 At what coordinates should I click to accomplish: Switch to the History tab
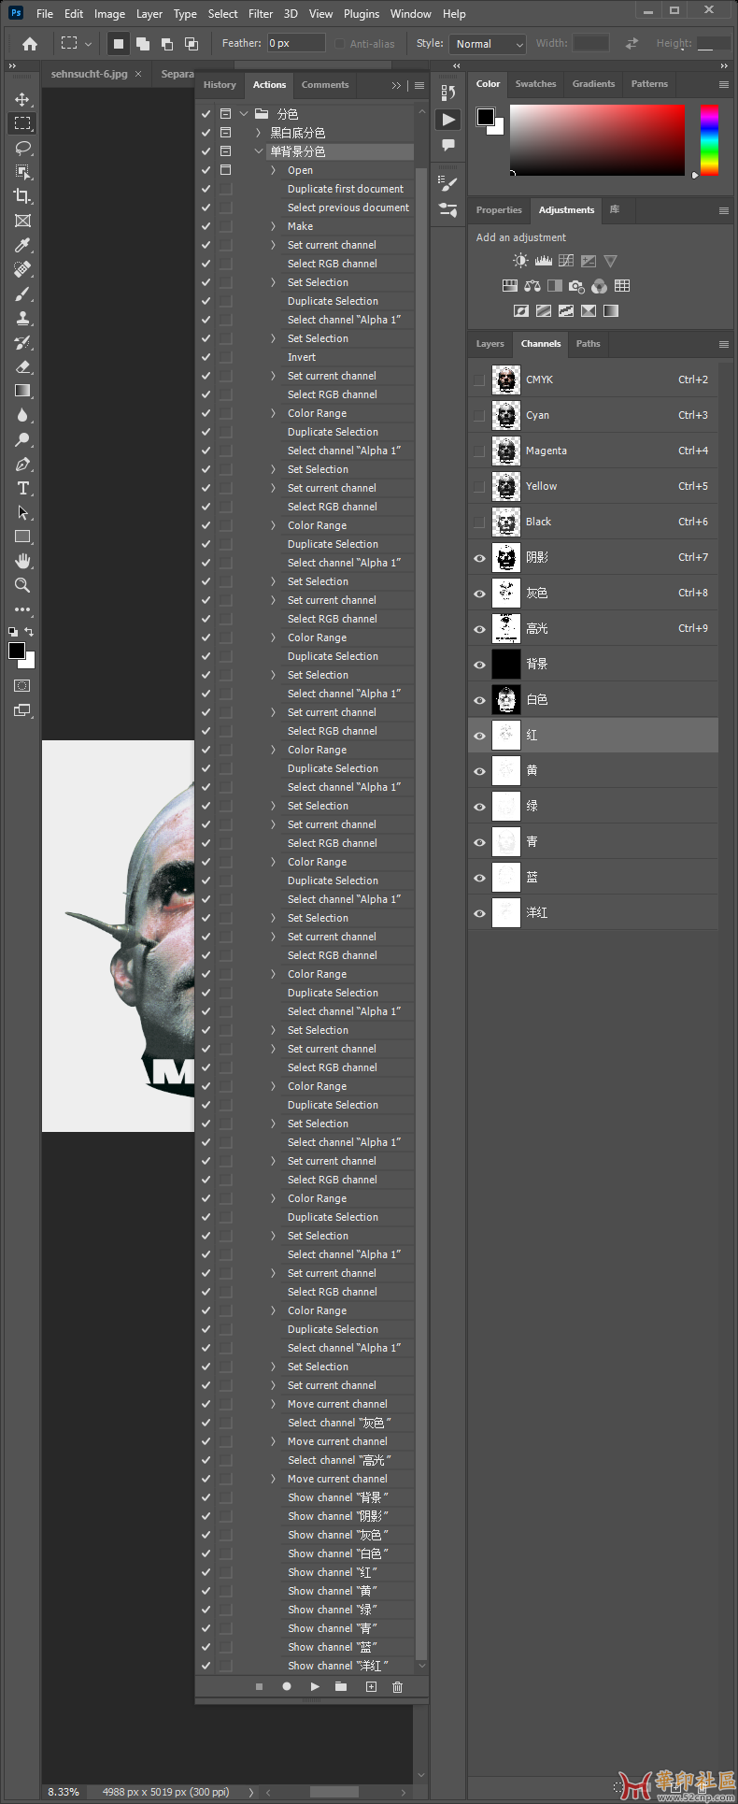(x=220, y=85)
